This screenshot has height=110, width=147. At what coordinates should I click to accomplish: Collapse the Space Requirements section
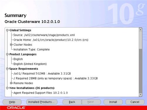point(7,69)
